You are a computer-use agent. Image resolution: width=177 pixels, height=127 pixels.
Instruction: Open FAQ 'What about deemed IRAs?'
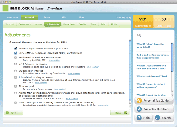coord(152,76)
